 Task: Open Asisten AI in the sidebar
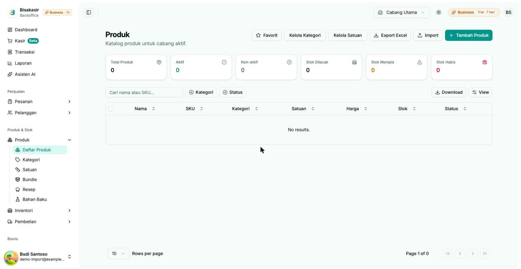[x=40, y=74]
